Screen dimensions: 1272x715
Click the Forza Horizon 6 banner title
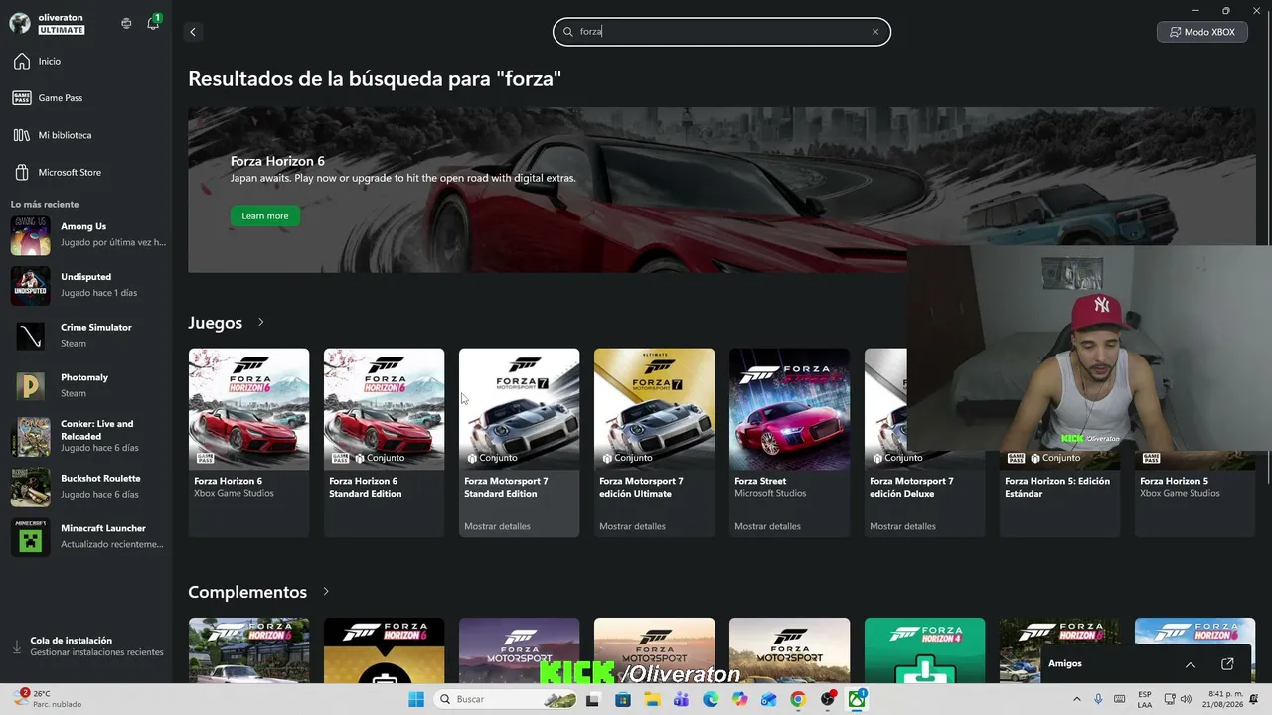(x=277, y=161)
